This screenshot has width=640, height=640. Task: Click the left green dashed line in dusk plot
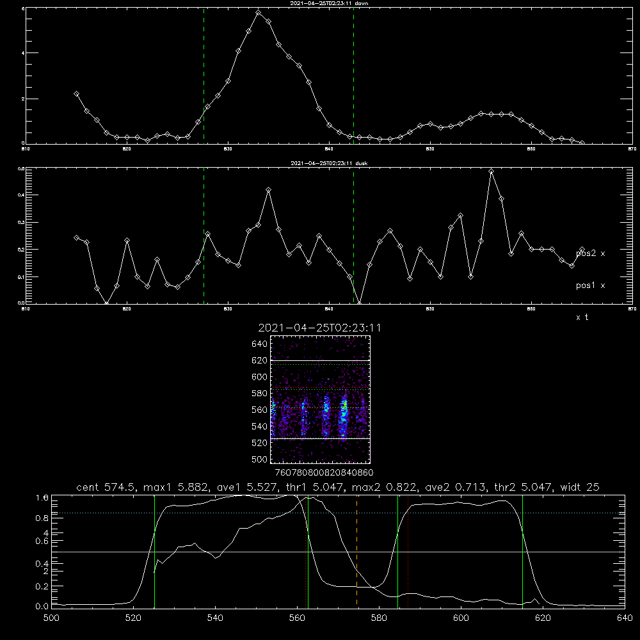[x=204, y=236]
